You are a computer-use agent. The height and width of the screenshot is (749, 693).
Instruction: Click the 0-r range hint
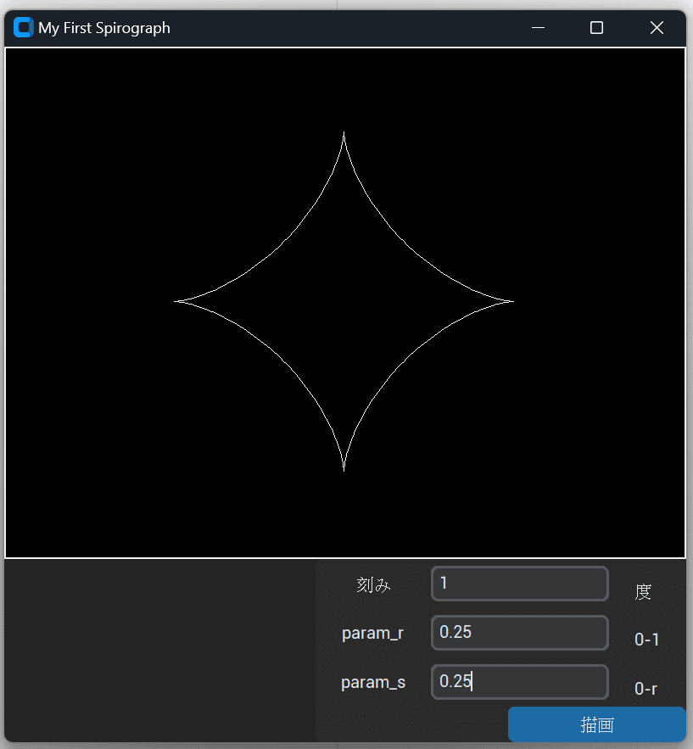[x=645, y=689]
